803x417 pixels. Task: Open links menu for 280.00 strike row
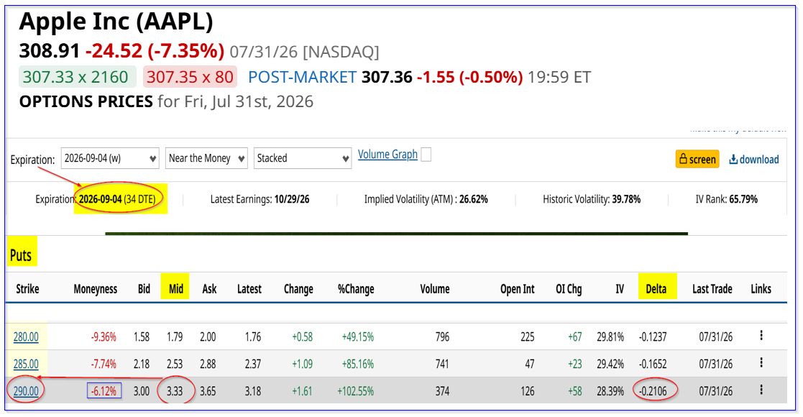tap(761, 336)
